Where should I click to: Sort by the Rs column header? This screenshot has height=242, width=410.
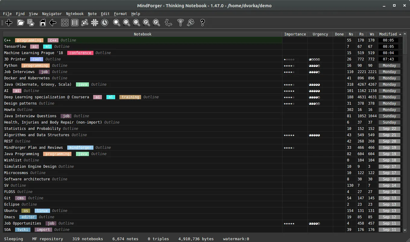pyautogui.click(x=361, y=34)
